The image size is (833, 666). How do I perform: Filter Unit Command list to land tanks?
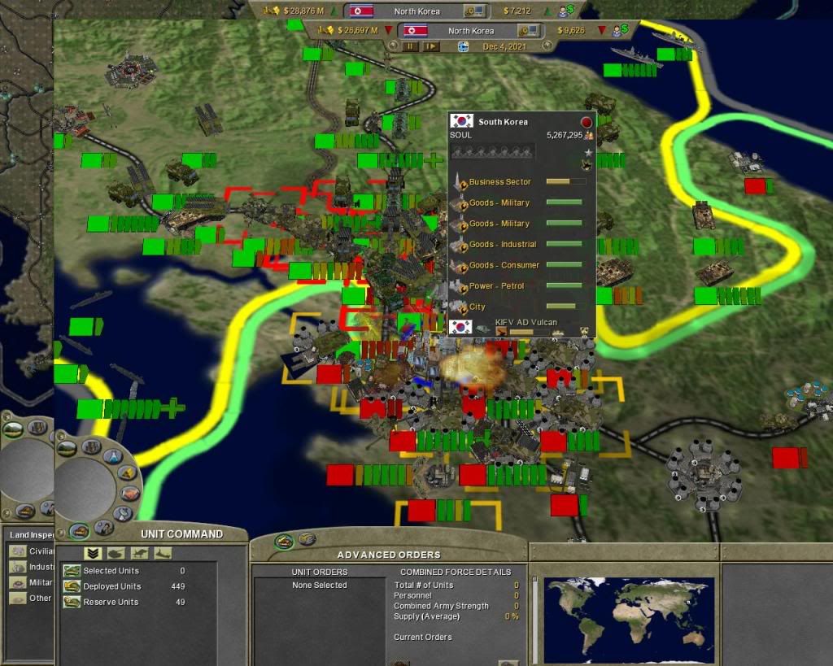tap(116, 554)
